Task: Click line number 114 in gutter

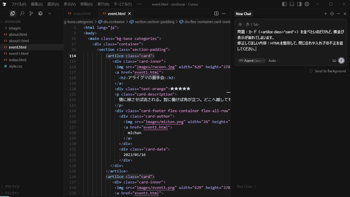Action: 73,56
